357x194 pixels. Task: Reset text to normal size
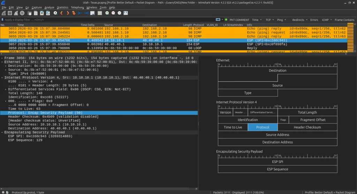(119, 13)
